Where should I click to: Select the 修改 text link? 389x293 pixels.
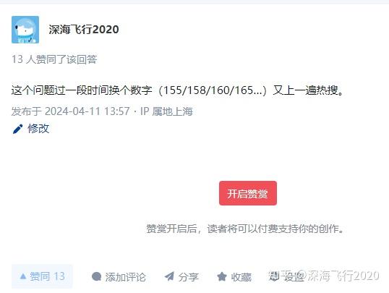pyautogui.click(x=38, y=129)
